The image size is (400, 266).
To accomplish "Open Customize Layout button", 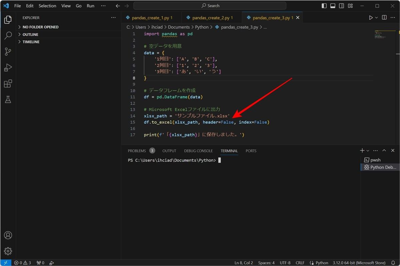I will point(350,6).
